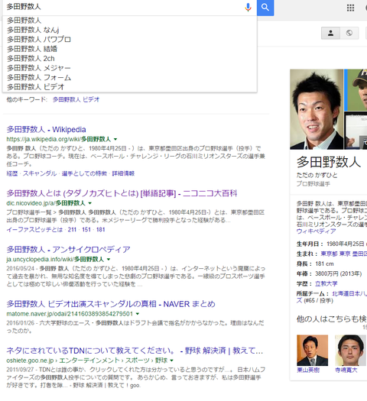This screenshot has height=401, width=367.
Task: Expand the Wikipedia result URL dropdown arrow
Action: (x=115, y=139)
